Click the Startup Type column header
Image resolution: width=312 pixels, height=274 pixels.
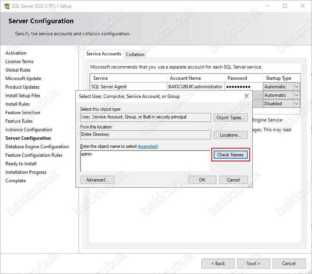tap(281, 78)
